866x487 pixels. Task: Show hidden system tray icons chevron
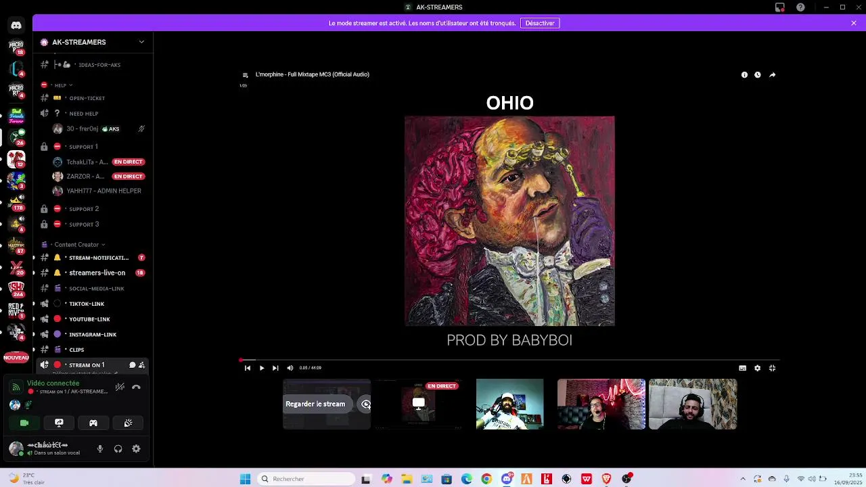[743, 479]
